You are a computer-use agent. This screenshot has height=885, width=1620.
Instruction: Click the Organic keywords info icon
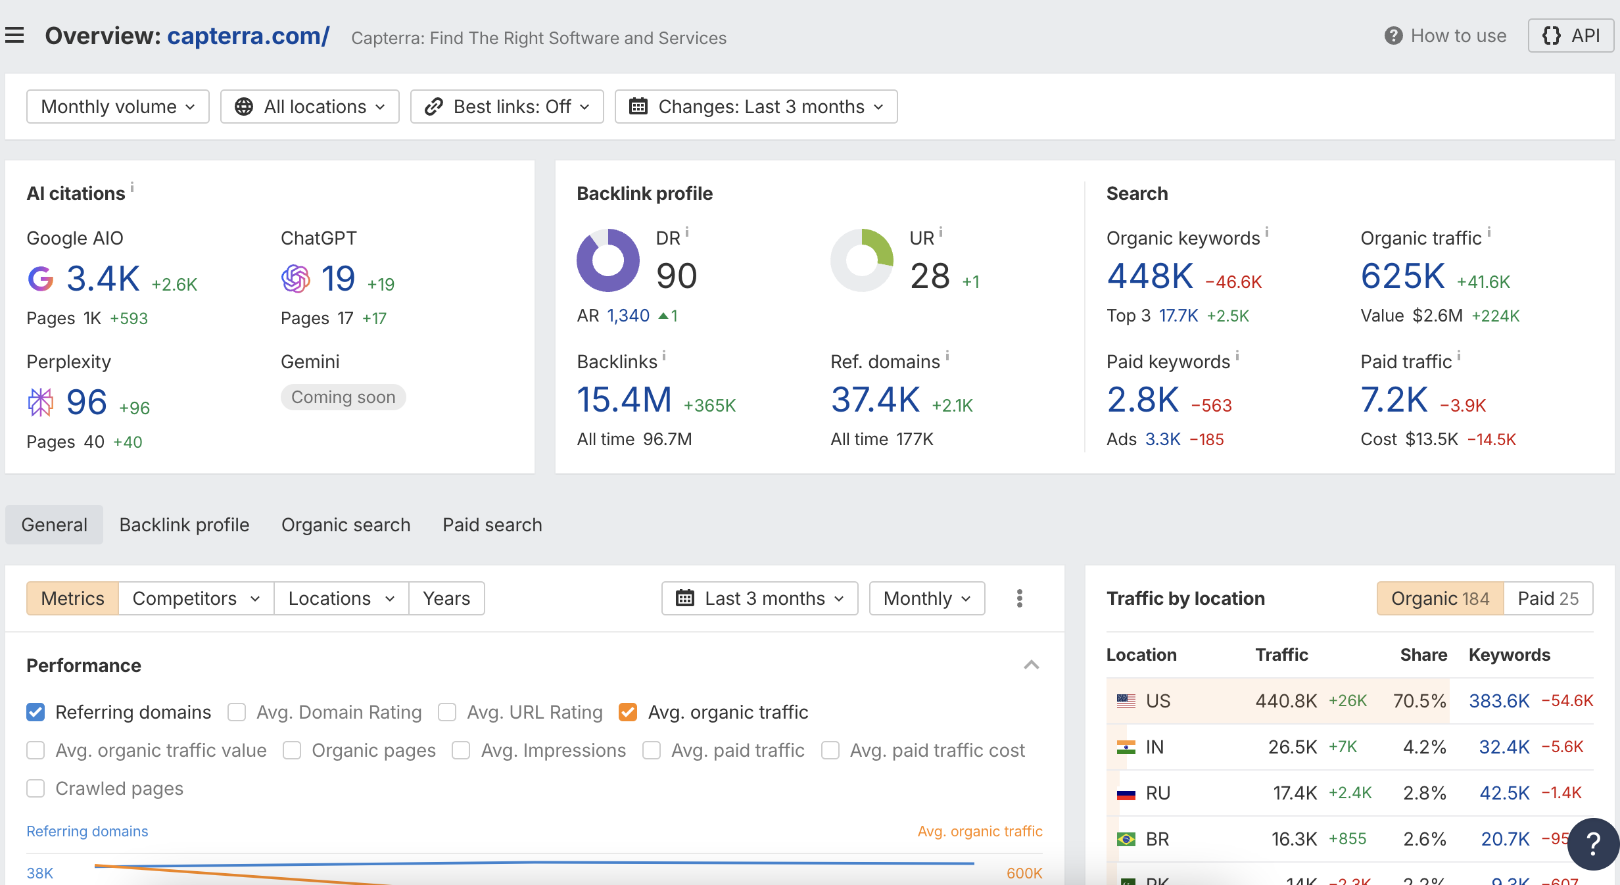[x=1267, y=231]
